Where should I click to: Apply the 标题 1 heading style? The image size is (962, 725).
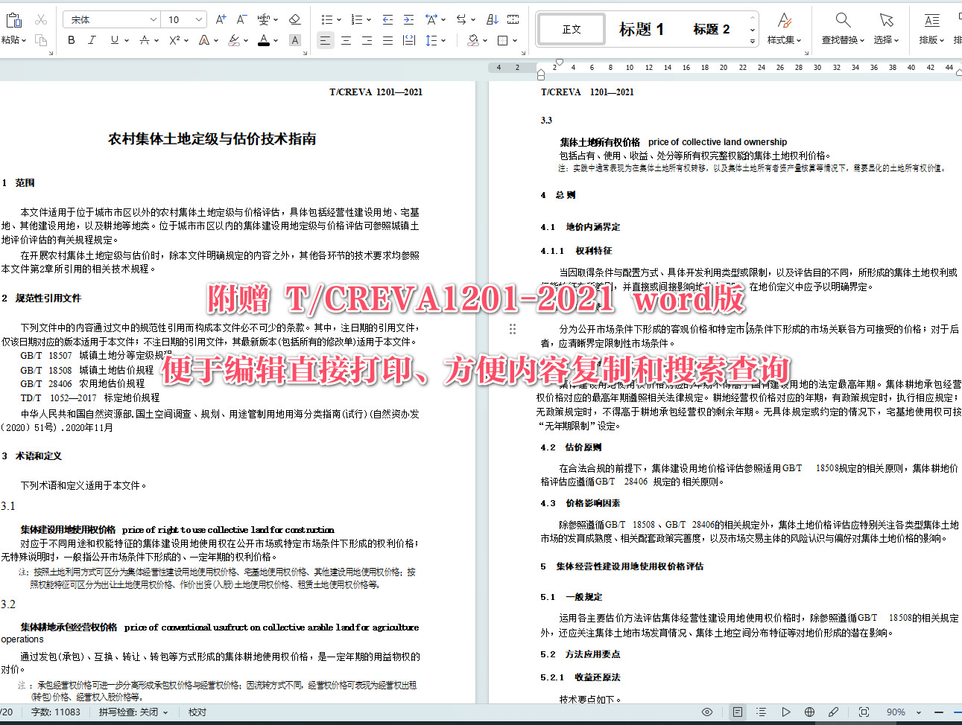(x=641, y=29)
